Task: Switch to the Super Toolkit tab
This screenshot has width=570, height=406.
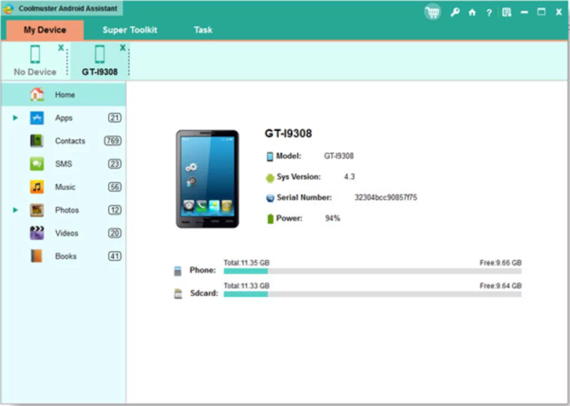Action: [x=130, y=30]
